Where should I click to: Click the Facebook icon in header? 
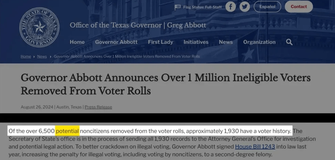point(230,7)
